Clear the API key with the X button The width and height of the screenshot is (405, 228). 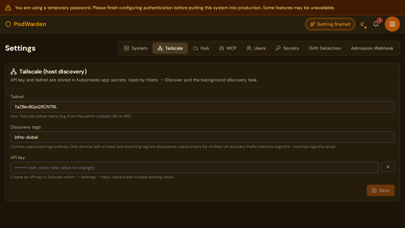point(388,167)
